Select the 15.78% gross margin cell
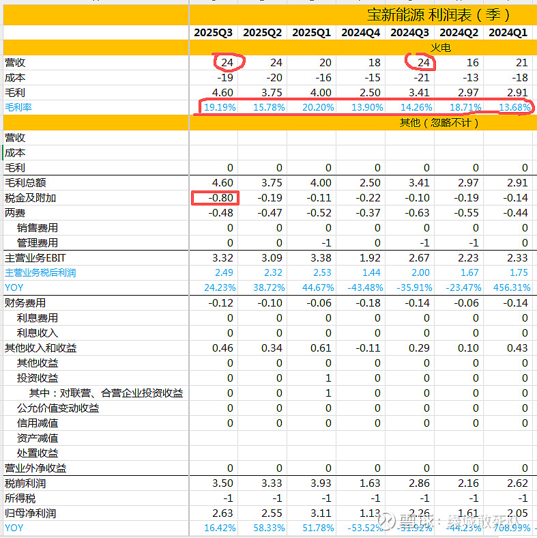This screenshot has height=538, width=537. pyautogui.click(x=269, y=107)
